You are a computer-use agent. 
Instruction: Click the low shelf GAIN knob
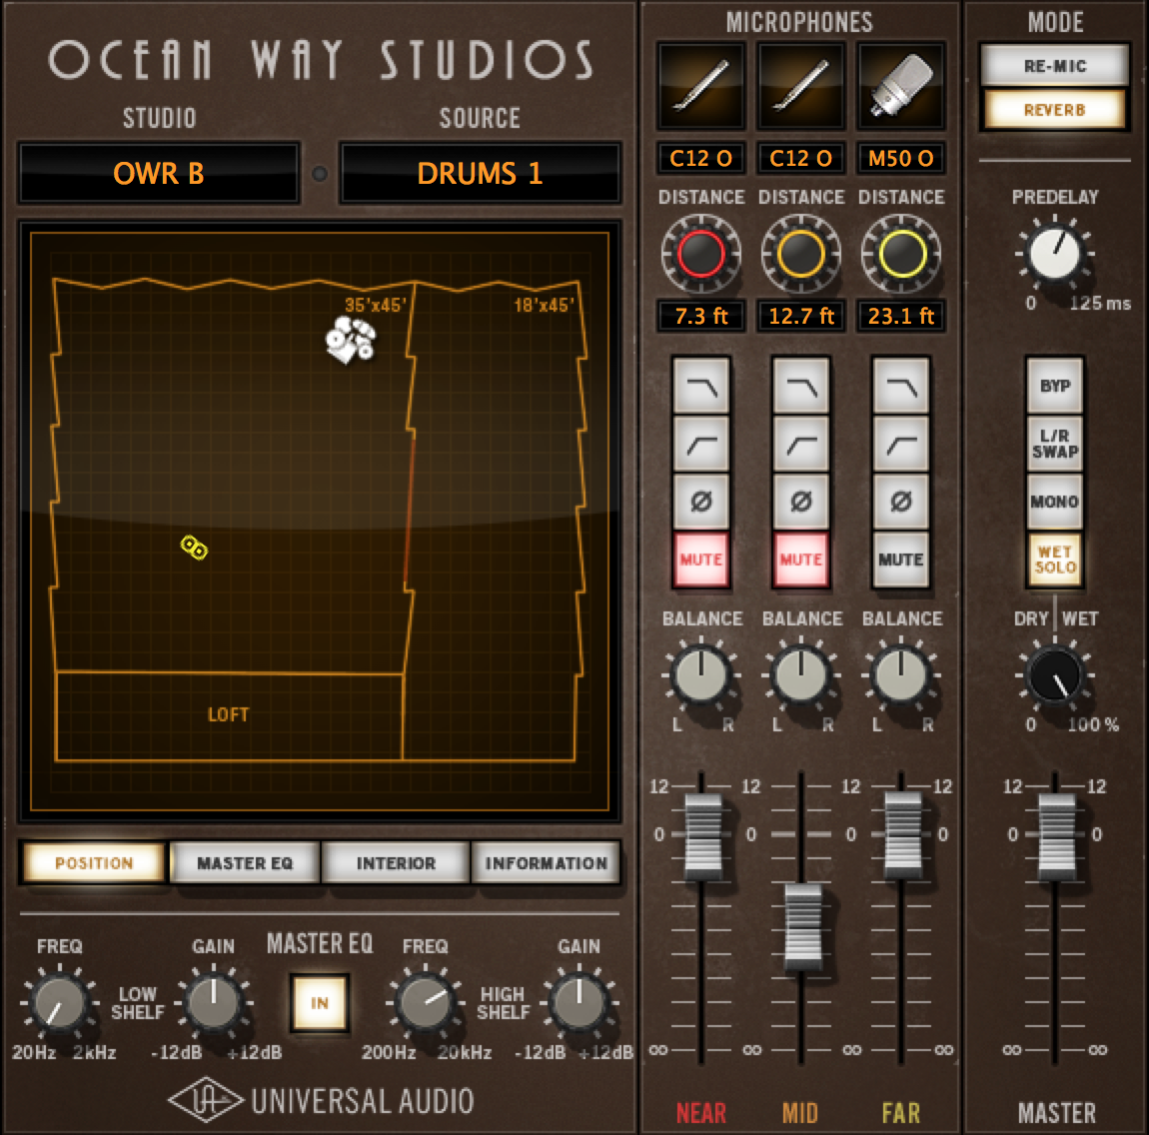click(x=213, y=1002)
